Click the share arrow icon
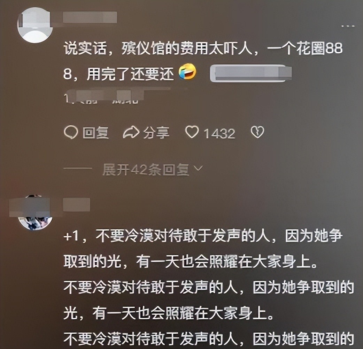363x349 pixels. click(x=131, y=132)
